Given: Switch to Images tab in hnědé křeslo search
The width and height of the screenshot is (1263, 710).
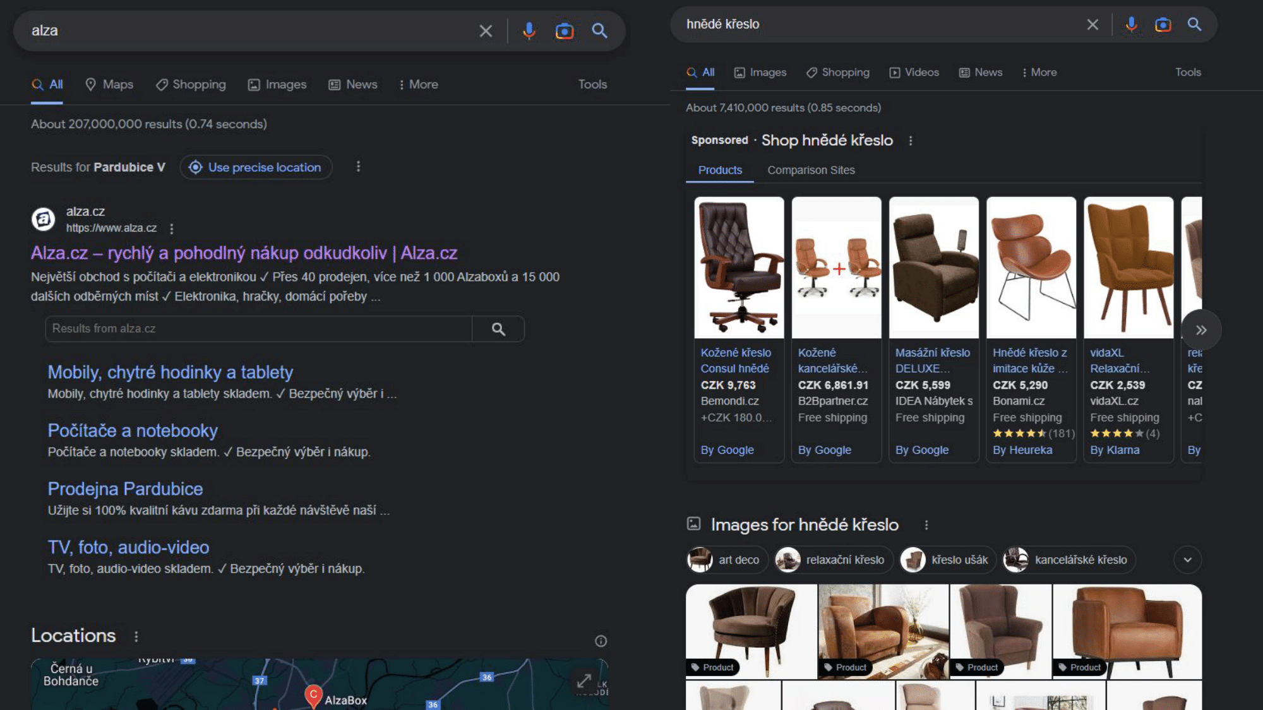Looking at the screenshot, I should (x=760, y=73).
